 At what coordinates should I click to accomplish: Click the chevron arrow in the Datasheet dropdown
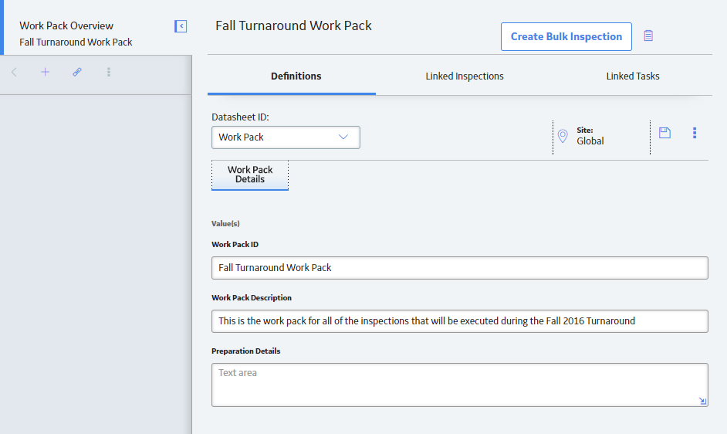(343, 137)
